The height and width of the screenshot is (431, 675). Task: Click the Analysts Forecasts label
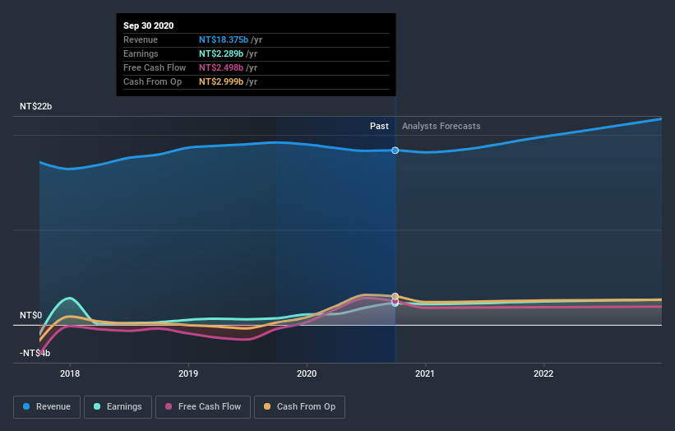point(442,126)
